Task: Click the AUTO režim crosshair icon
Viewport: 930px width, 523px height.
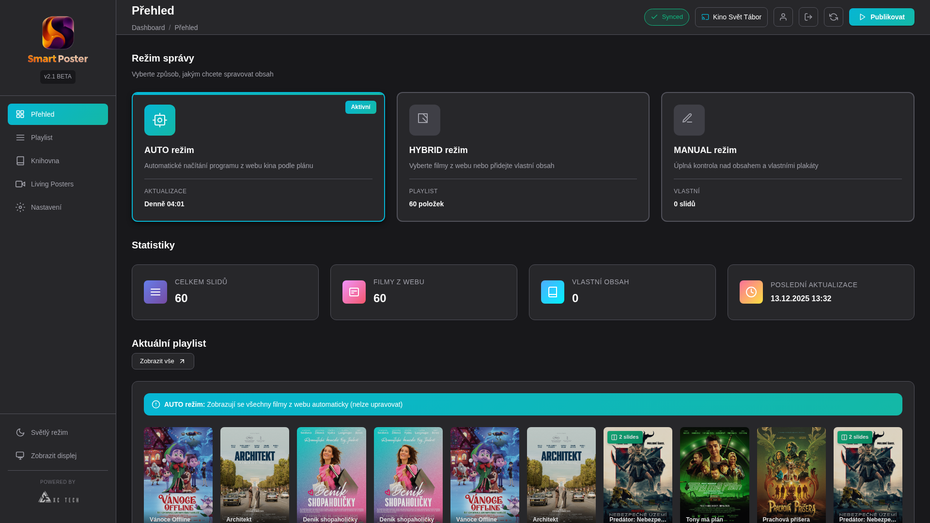Action: pos(159,120)
